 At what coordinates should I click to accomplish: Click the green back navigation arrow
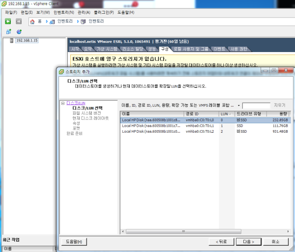click(x=8, y=22)
